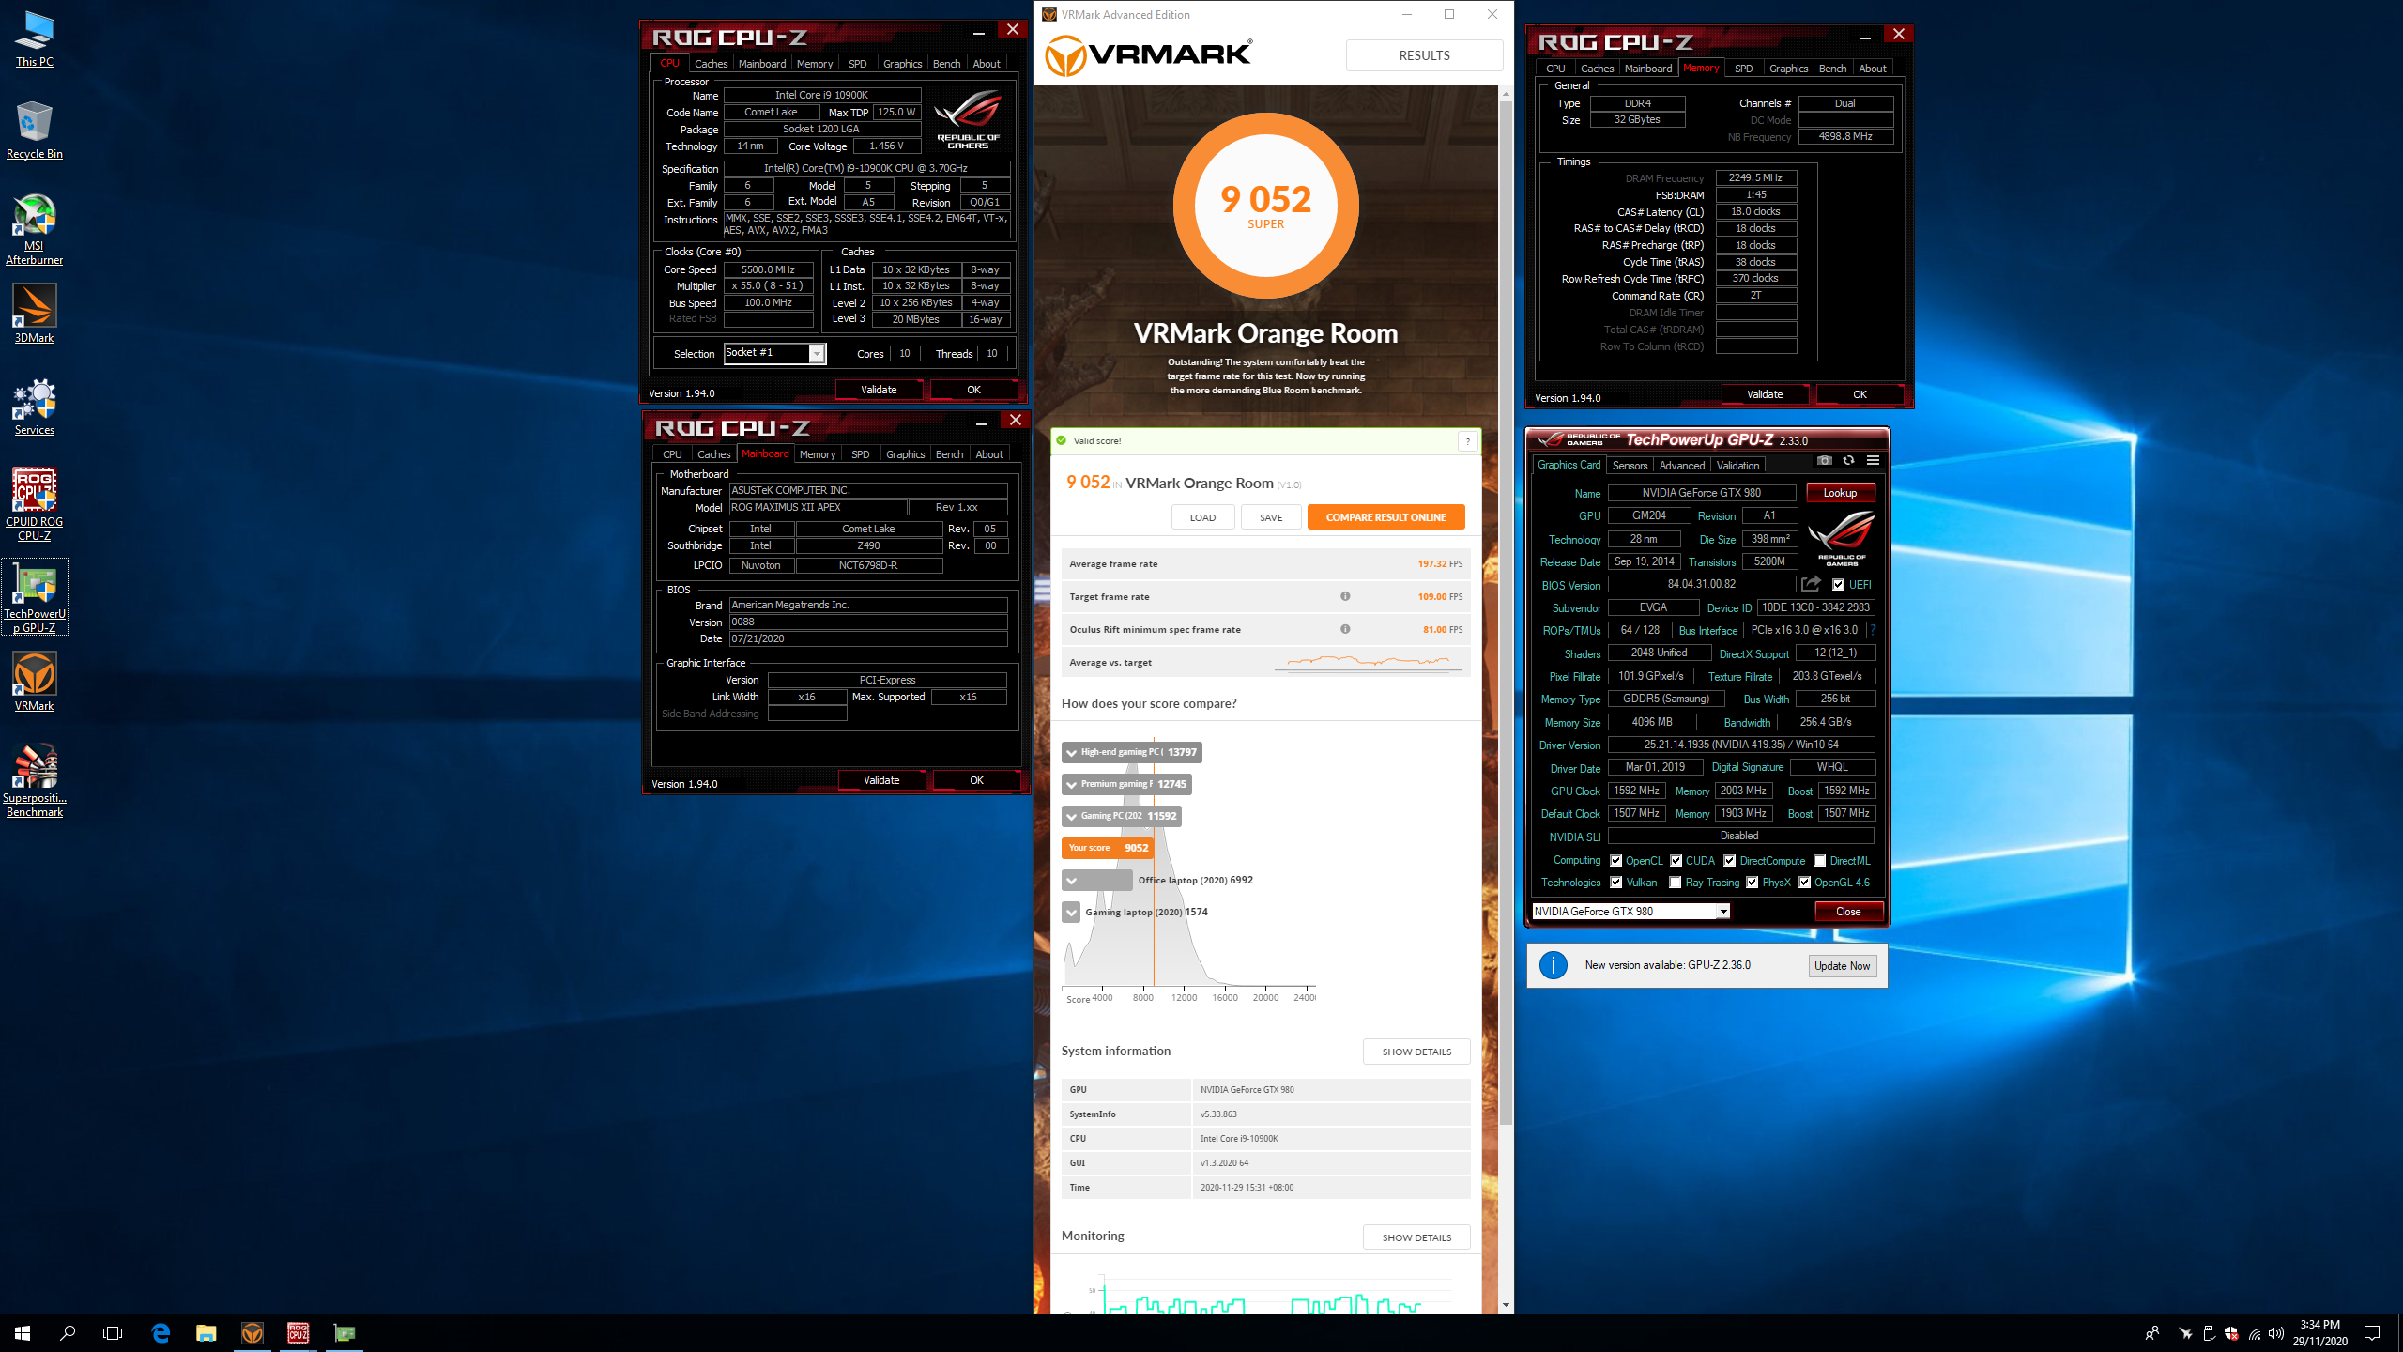Click Bus Interface question mark in GPU-Z
Viewport: 2403px width, 1352px height.
click(1873, 630)
